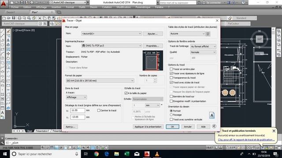Viewport: 282px width, 158px height.
Task: Click Save icon in the standard toolbar
Action: pos(14,18)
